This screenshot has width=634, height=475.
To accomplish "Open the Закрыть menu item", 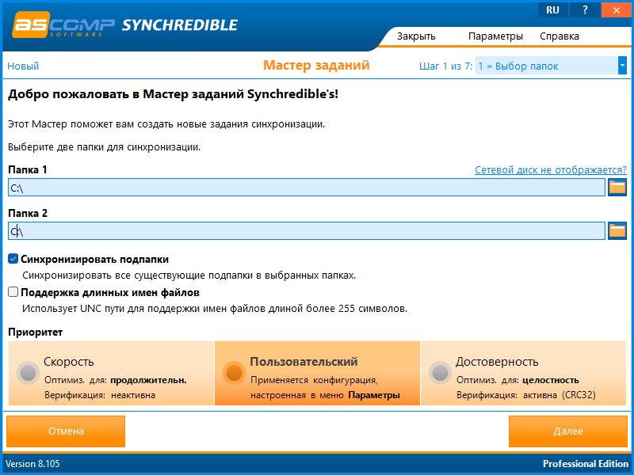I will [x=416, y=36].
